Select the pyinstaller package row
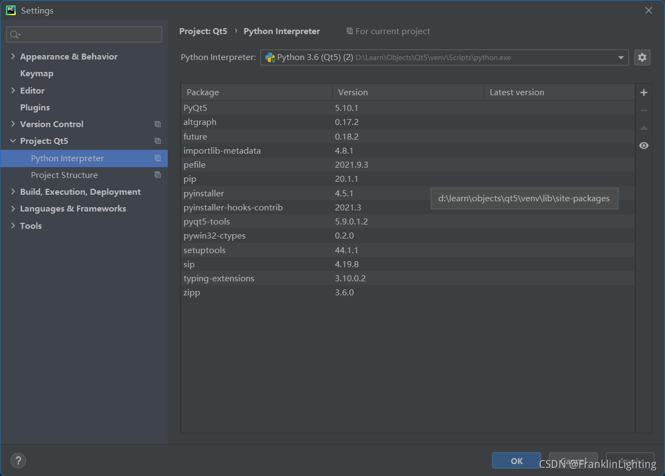This screenshot has width=665, height=476. [408, 193]
